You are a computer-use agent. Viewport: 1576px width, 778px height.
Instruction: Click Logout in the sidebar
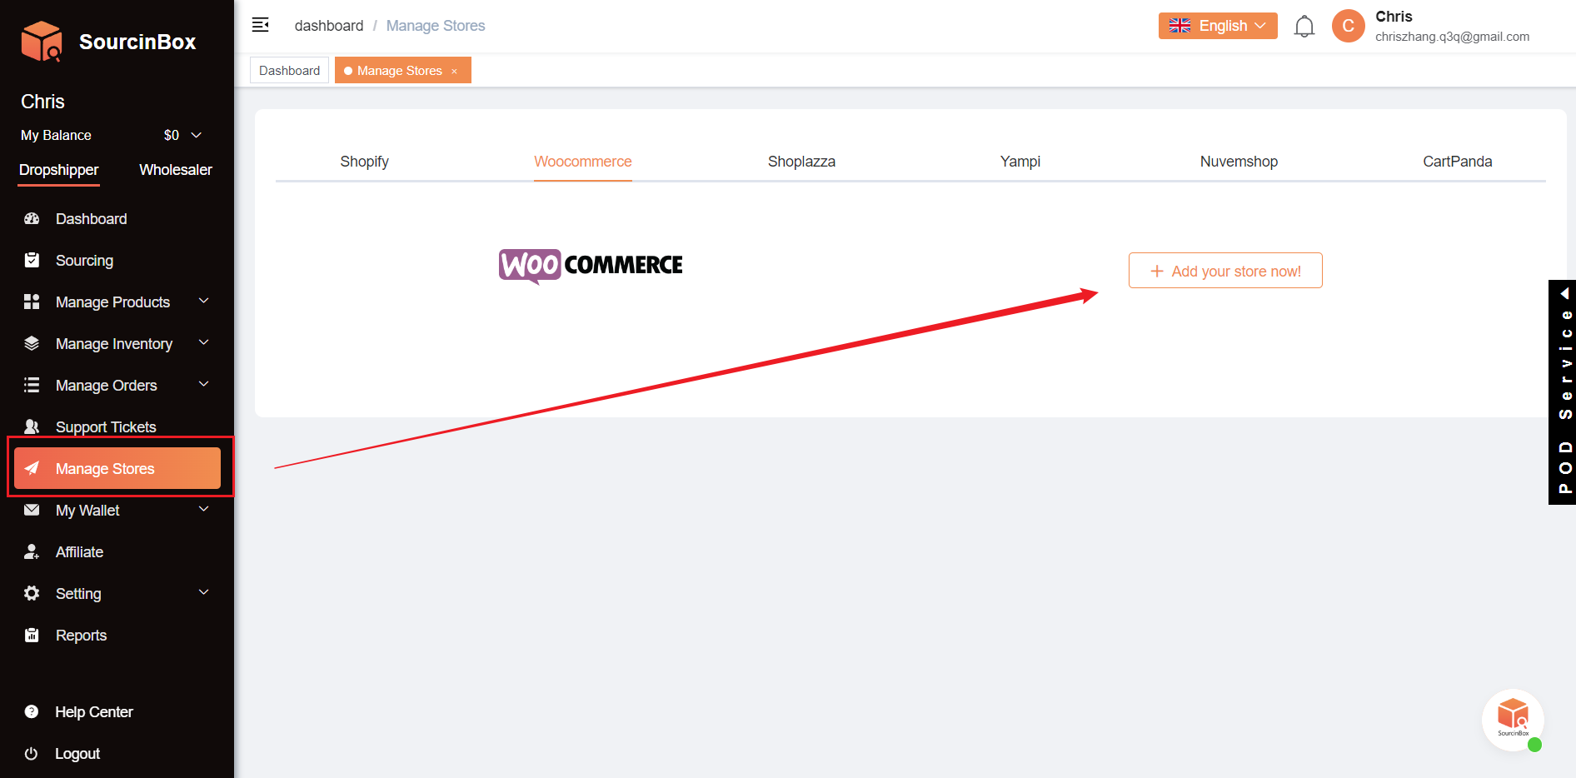point(77,754)
